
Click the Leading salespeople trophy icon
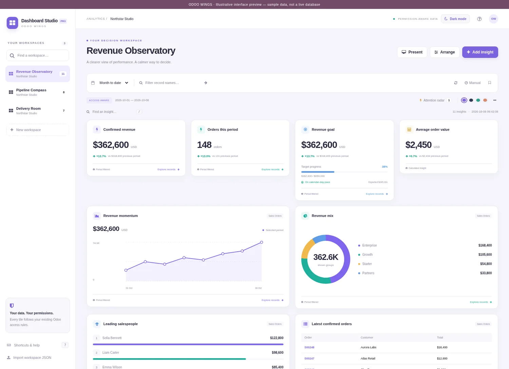point(97,324)
